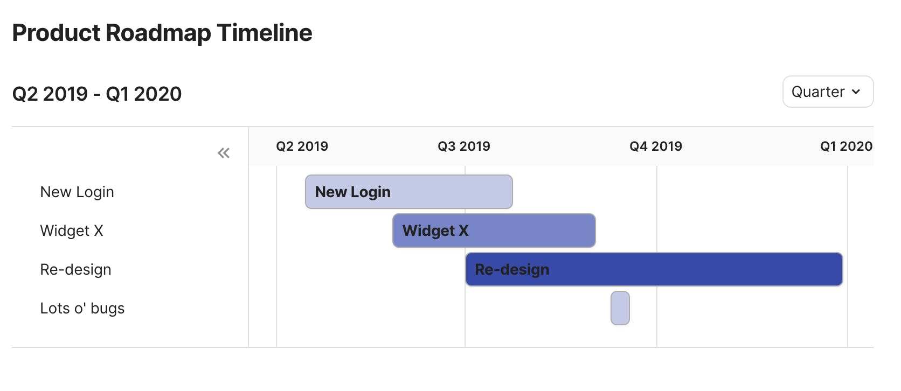Select Widget X in the left row list
The image size is (901, 391).
pyautogui.click(x=72, y=231)
